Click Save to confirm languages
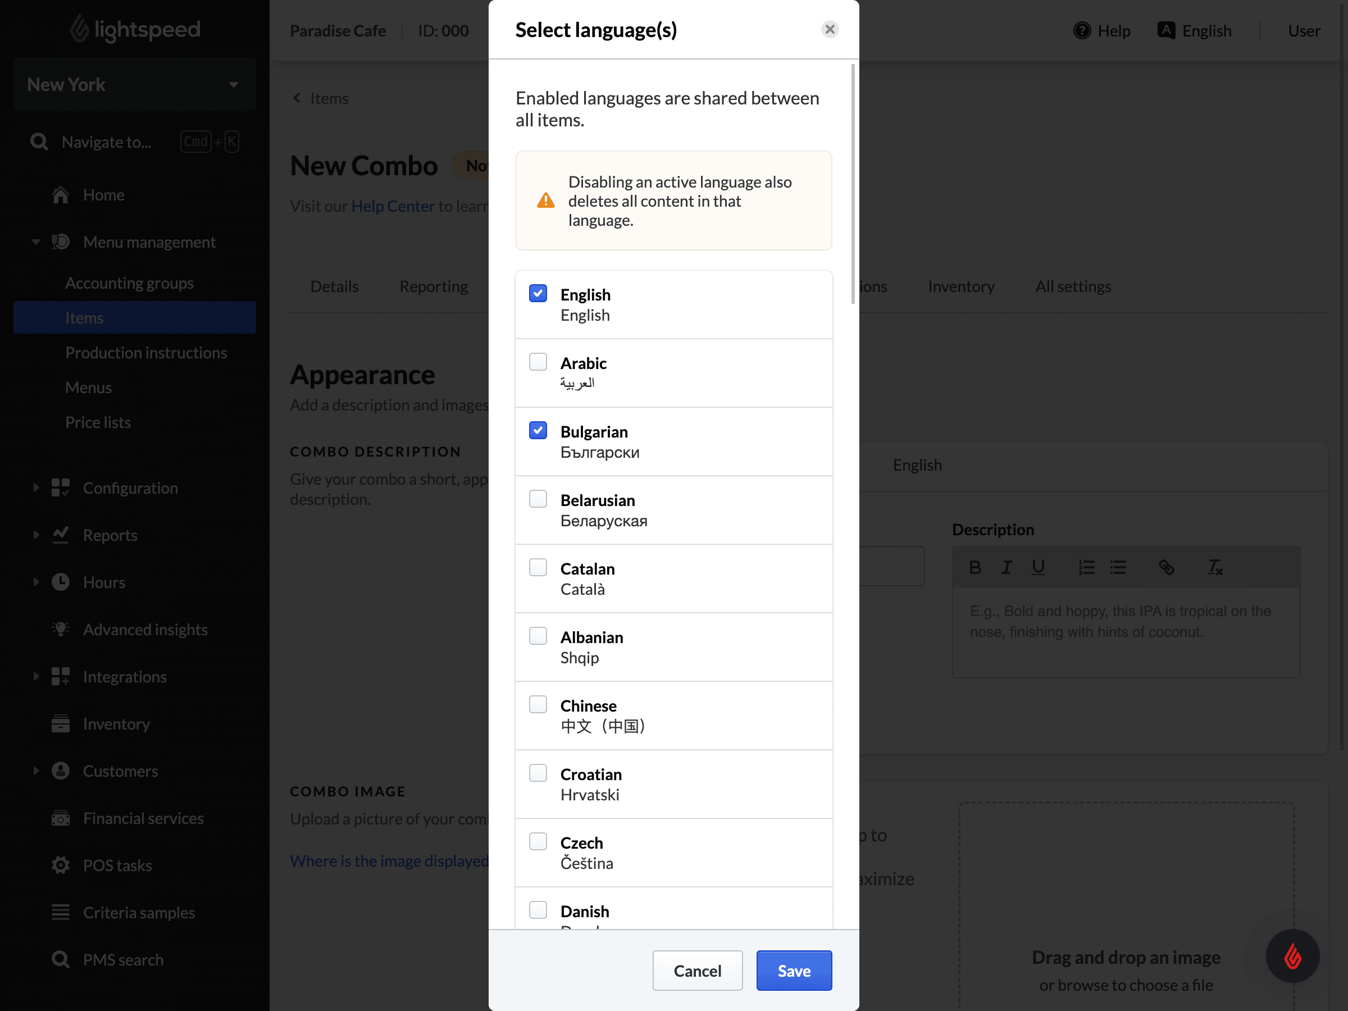Image resolution: width=1348 pixels, height=1011 pixels. coord(794,969)
